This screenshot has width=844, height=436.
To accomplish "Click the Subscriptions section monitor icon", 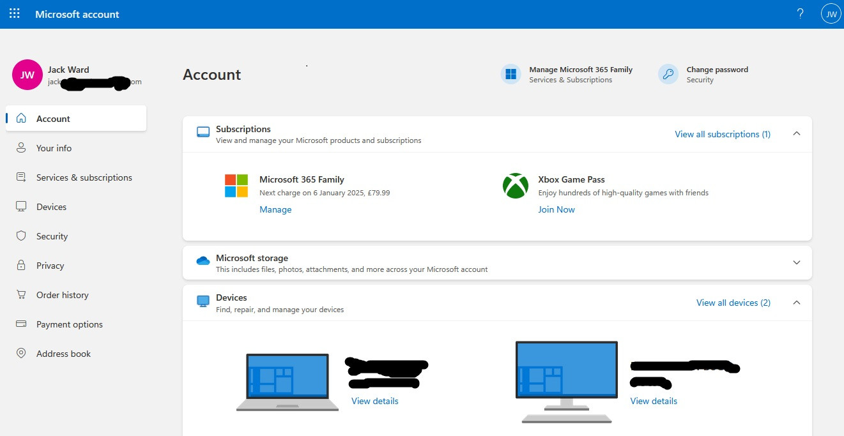I will point(203,132).
